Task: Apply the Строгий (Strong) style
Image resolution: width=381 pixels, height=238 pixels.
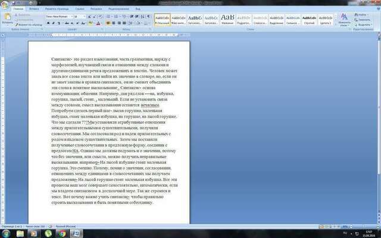Action: point(309,20)
